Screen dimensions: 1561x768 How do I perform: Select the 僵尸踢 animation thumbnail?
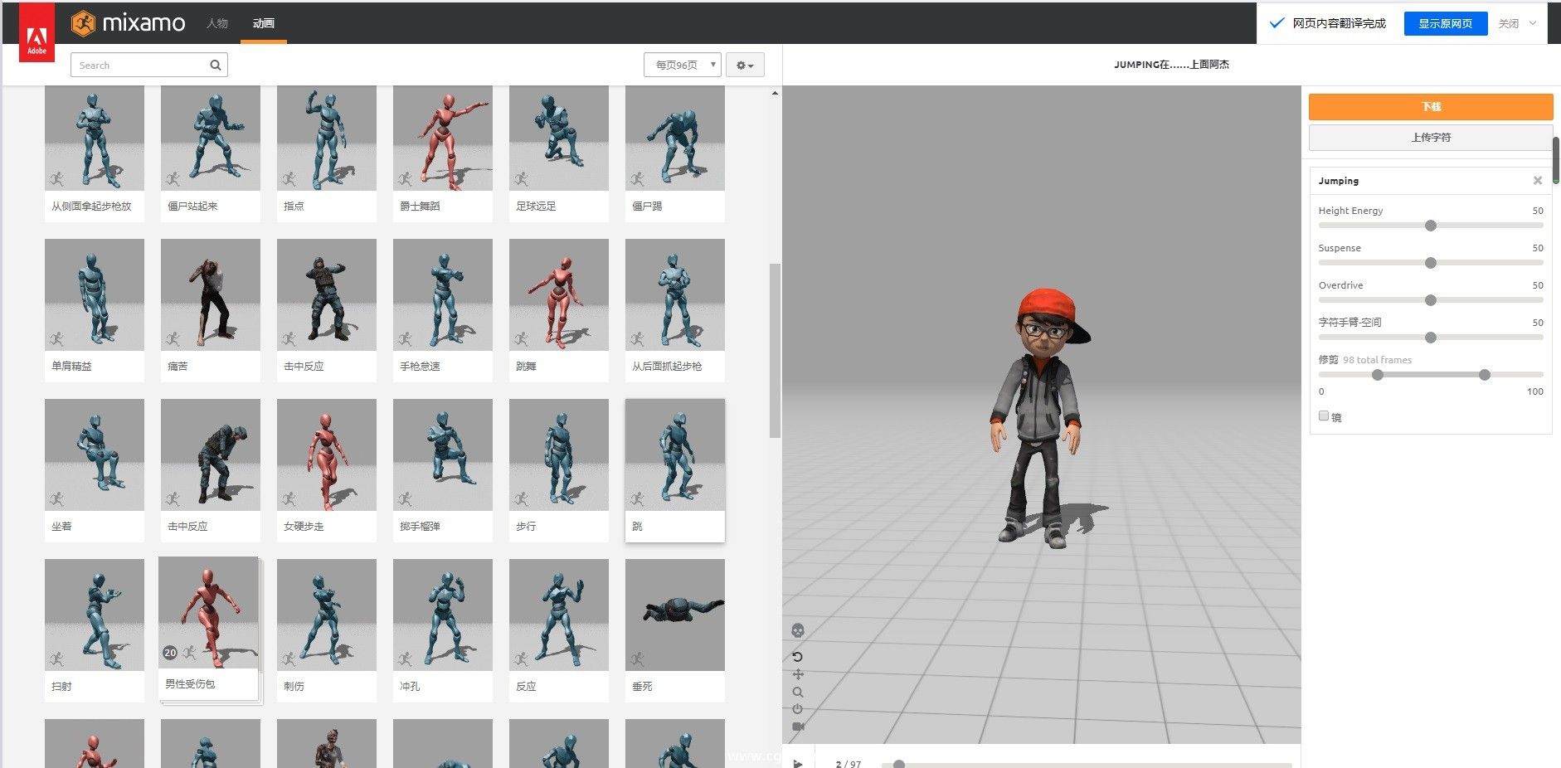[675, 138]
